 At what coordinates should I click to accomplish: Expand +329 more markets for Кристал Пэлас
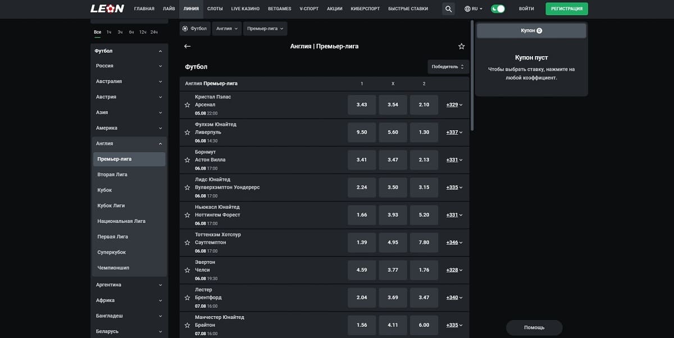coord(454,105)
